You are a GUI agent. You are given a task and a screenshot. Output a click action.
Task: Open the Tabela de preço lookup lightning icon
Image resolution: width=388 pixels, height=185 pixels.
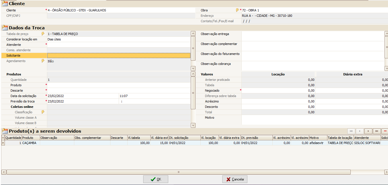point(43,34)
